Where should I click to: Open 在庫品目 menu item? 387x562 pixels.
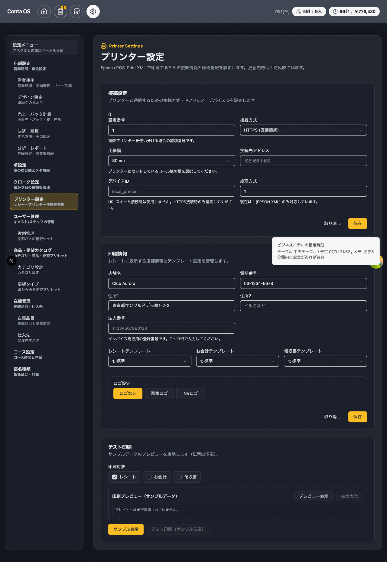pos(46,321)
